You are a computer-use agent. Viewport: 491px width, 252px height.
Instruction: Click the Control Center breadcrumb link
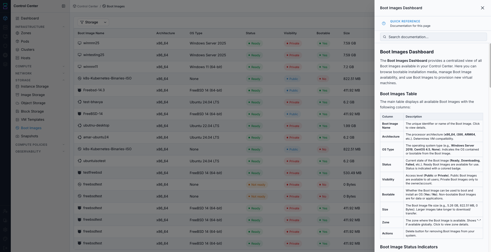pos(87,6)
